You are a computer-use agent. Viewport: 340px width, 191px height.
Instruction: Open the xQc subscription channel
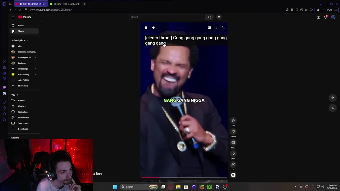click(24, 46)
